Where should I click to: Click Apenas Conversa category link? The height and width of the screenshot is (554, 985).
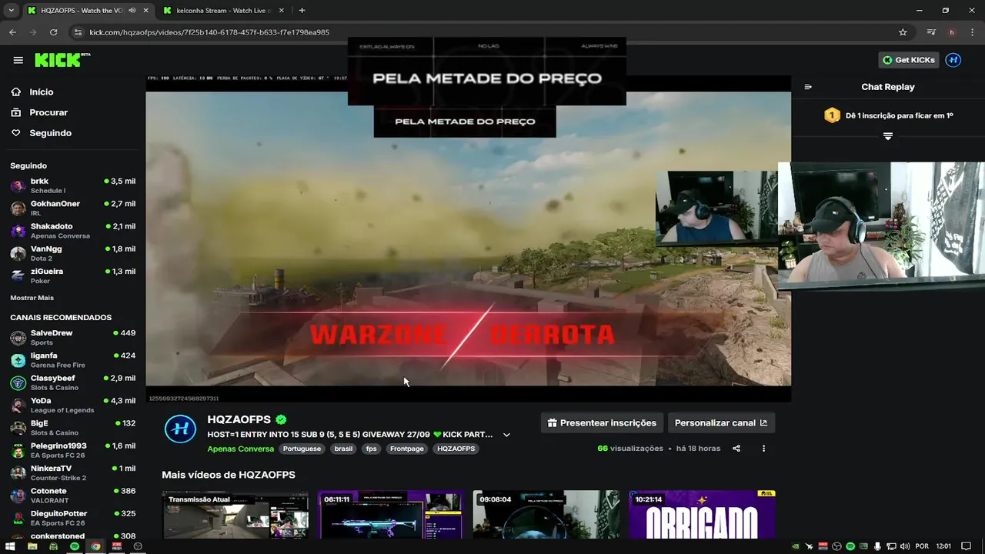pos(240,449)
